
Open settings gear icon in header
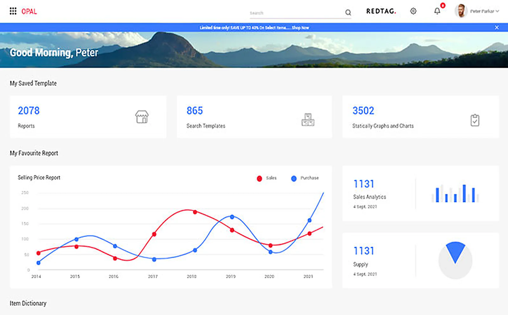413,11
